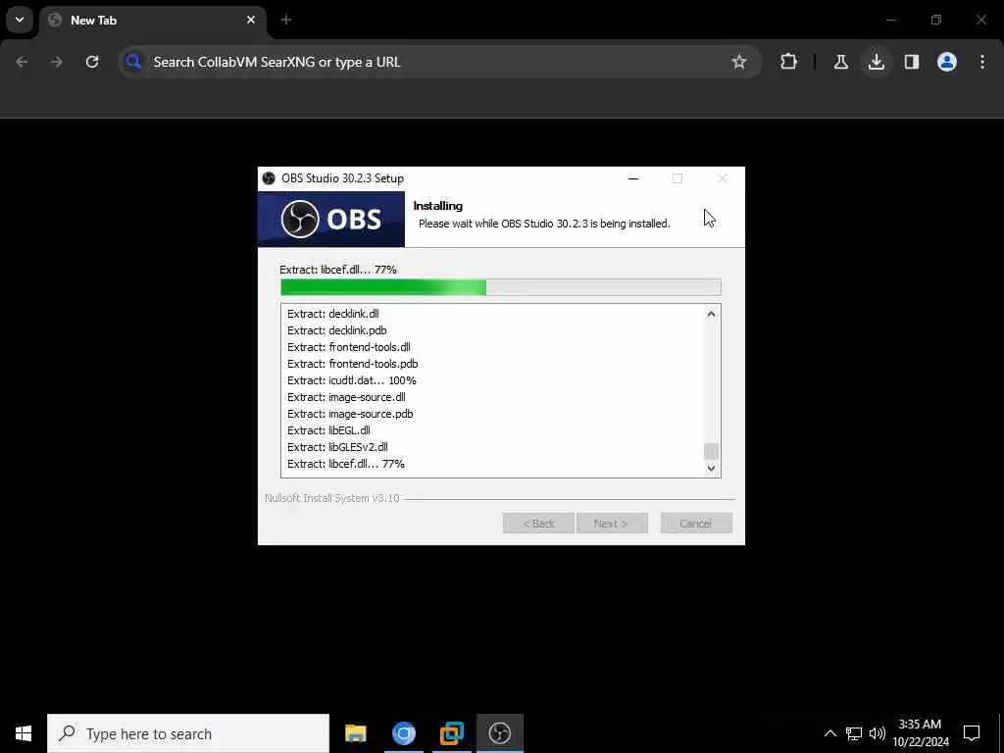1004x753 pixels.
Task: Click the installation progress bar
Action: [501, 287]
